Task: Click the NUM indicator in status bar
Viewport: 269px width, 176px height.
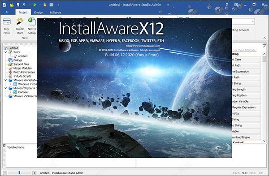Action: pyautogui.click(x=245, y=173)
